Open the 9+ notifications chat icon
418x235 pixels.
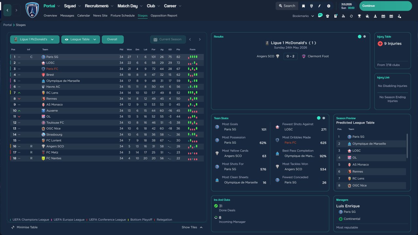click(320, 16)
